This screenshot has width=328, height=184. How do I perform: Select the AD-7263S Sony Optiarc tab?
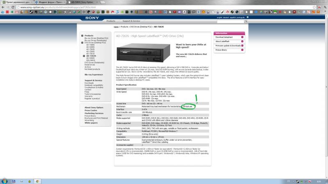click(x=83, y=2)
